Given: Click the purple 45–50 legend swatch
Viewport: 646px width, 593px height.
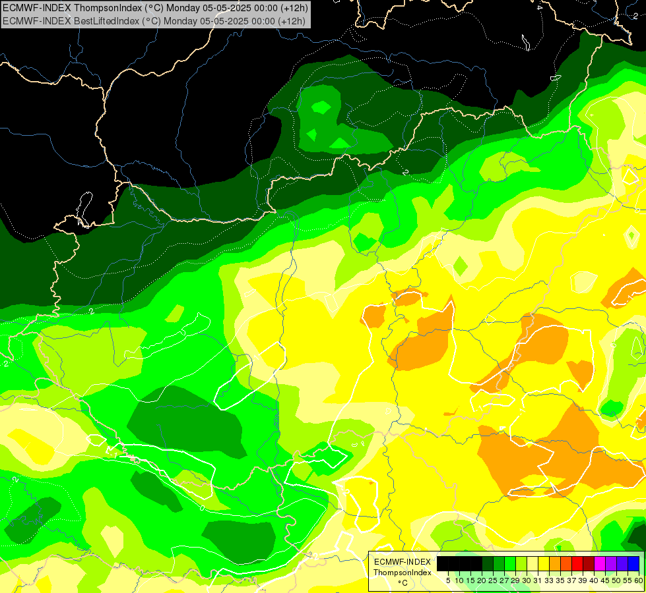Looking at the screenshot, I should coord(611,563).
